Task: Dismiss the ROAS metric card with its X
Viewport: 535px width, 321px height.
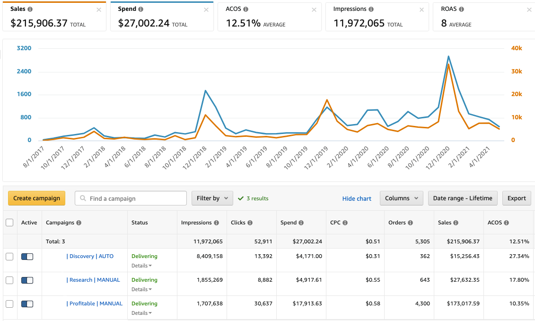Action: [528, 9]
